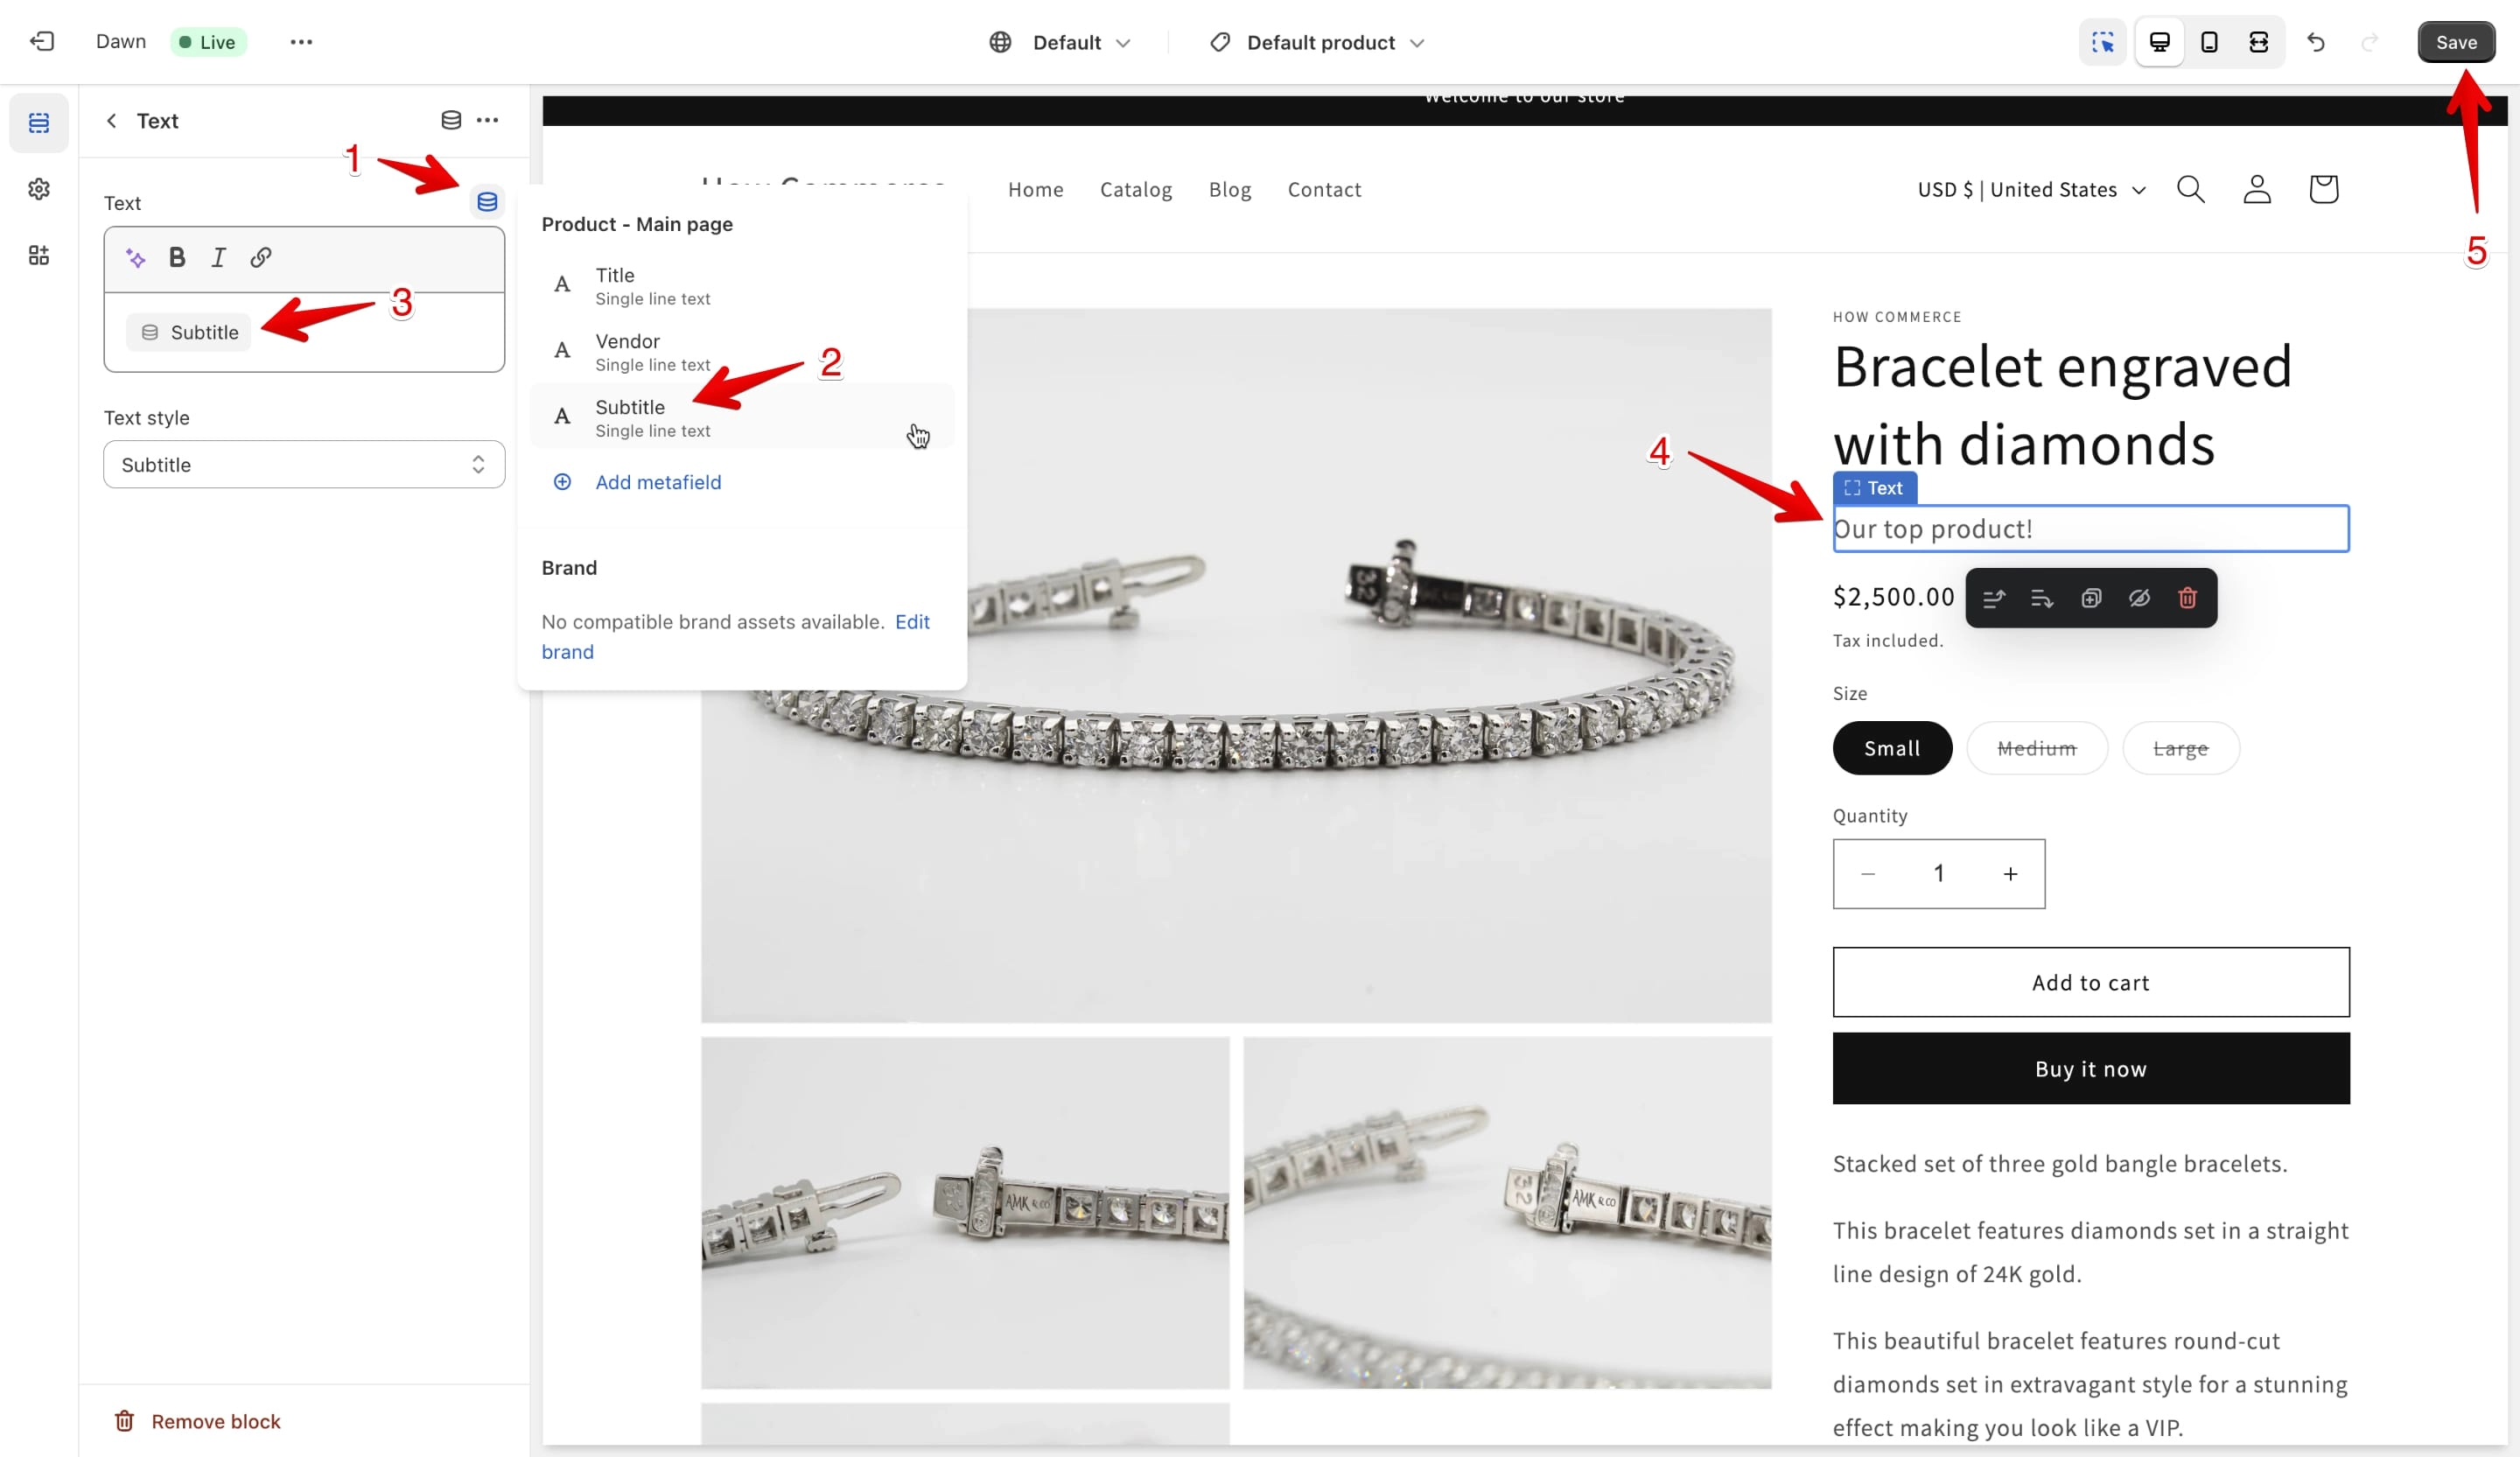Click the Save button
Image resolution: width=2520 pixels, height=1457 pixels.
tap(2456, 42)
